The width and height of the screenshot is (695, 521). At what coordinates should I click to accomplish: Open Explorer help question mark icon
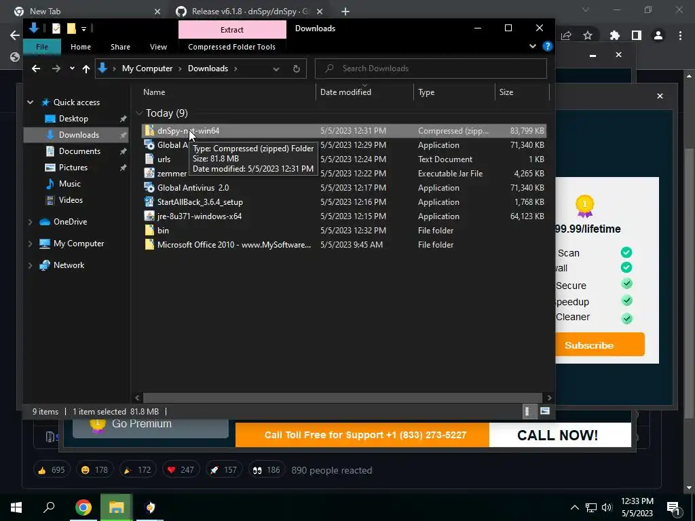548,47
